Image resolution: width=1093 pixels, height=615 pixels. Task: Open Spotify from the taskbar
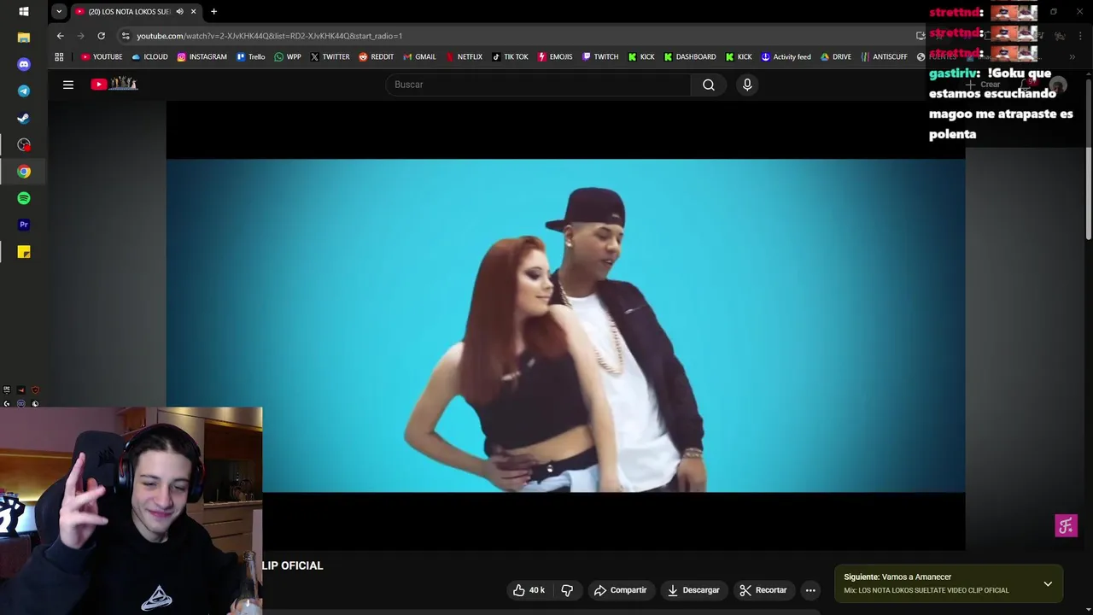(24, 198)
